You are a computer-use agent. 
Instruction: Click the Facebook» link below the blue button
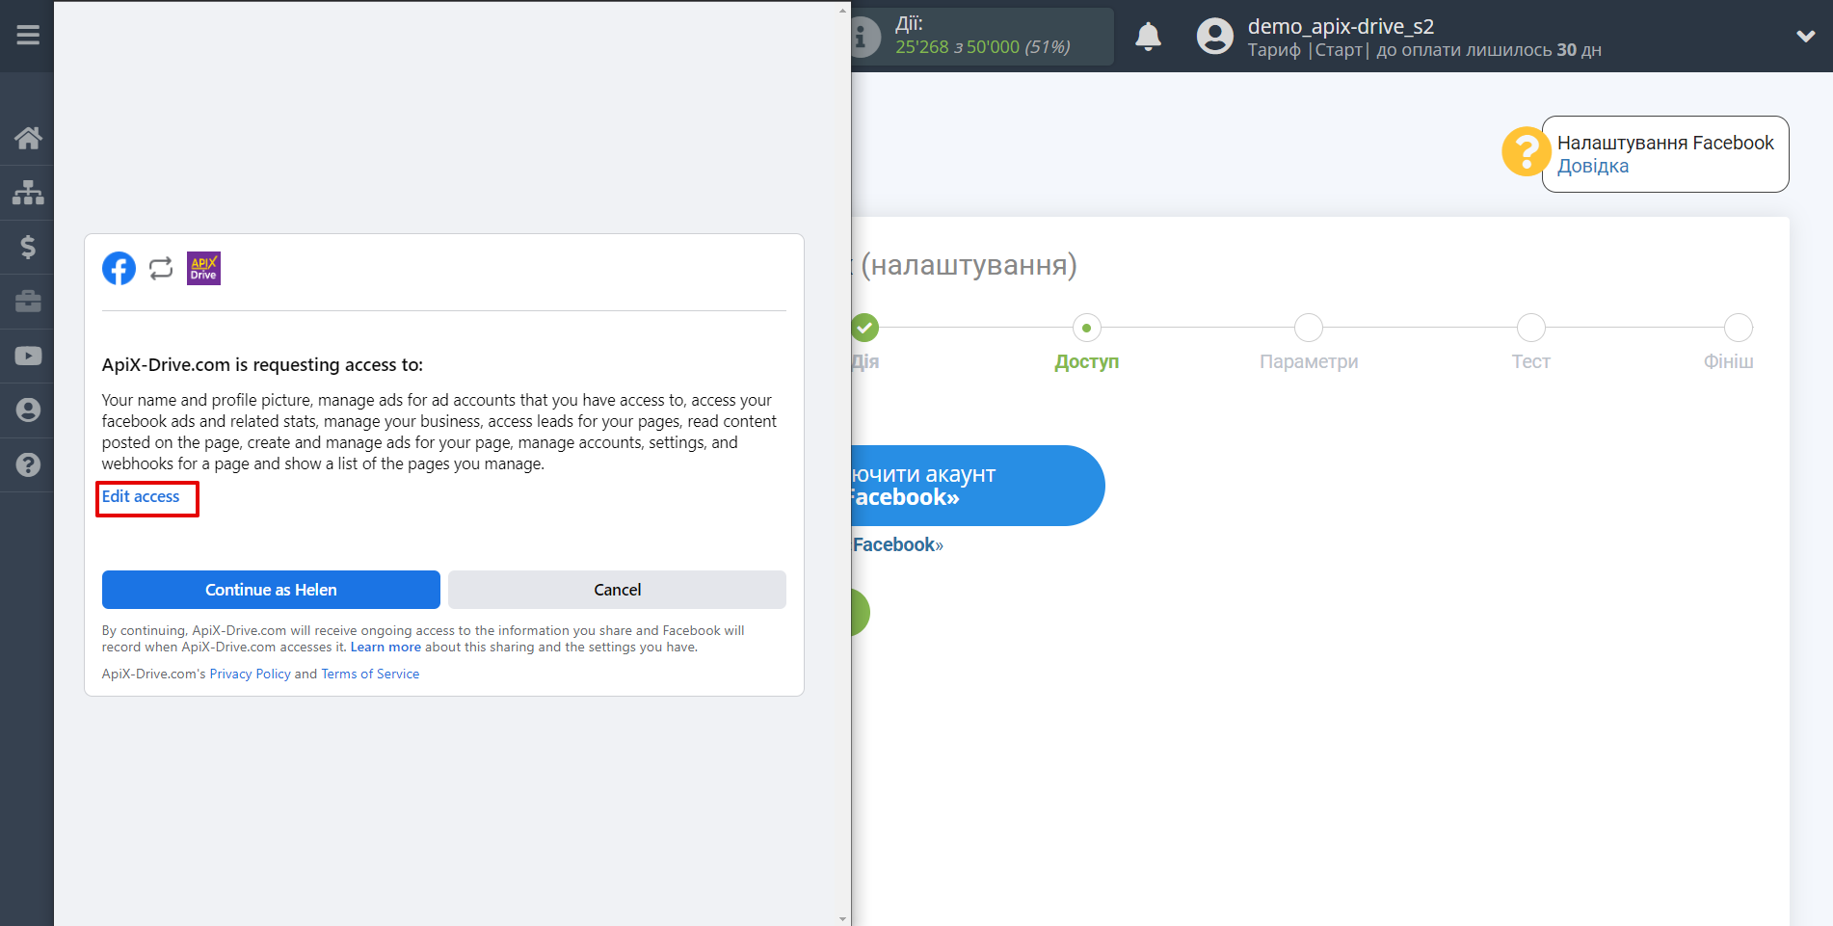[897, 544]
